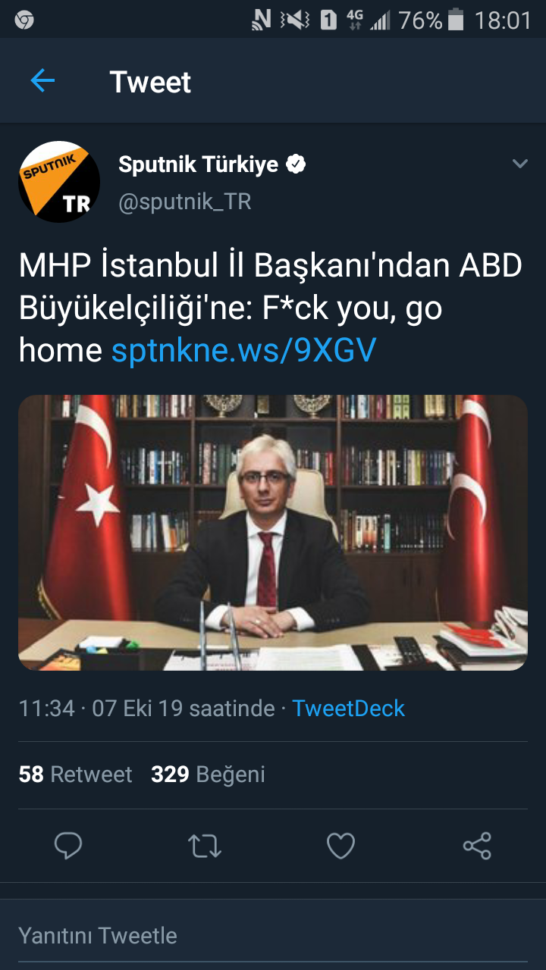This screenshot has width=546, height=970.
Task: Tap the retweet arrows icon
Action: [204, 846]
